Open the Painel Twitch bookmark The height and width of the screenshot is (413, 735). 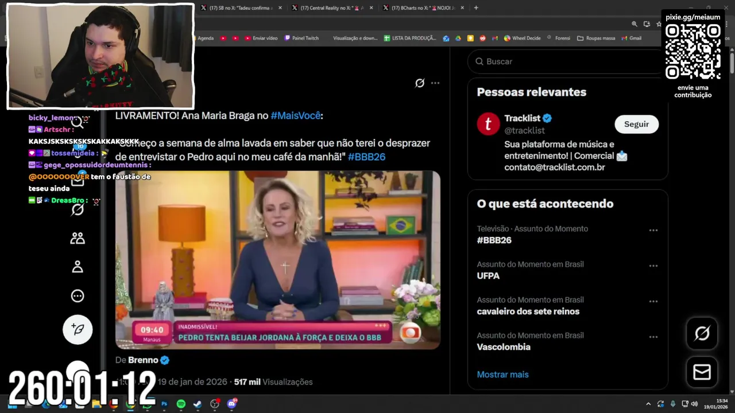301,38
